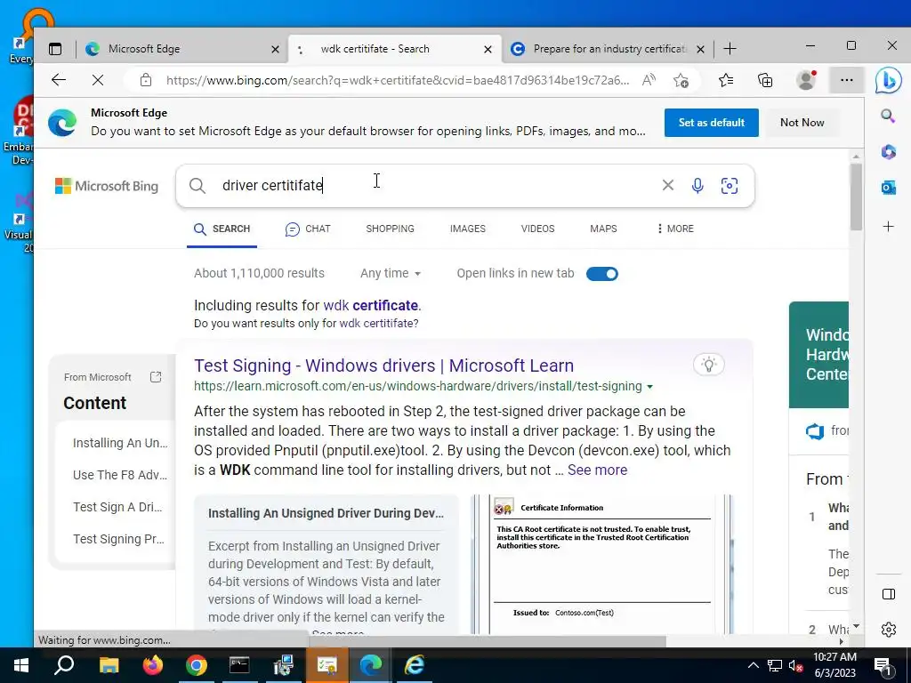Open Edge Settings and more menu
911x683 pixels.
[x=847, y=80]
